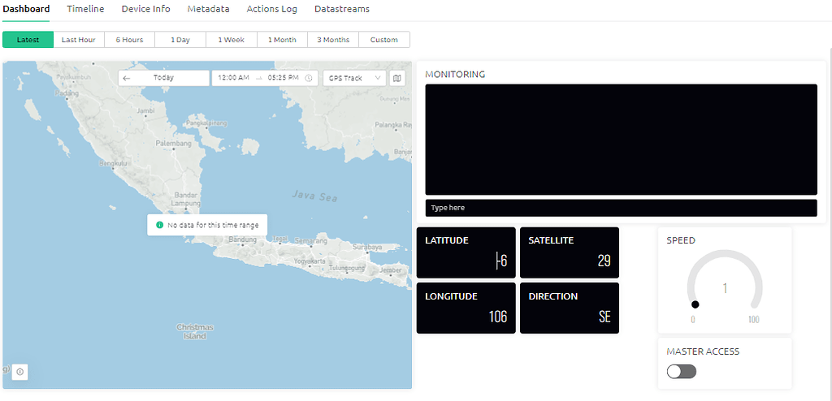Click the No data for this time range notice
Viewport: 832px width, 401px height.
207,225
